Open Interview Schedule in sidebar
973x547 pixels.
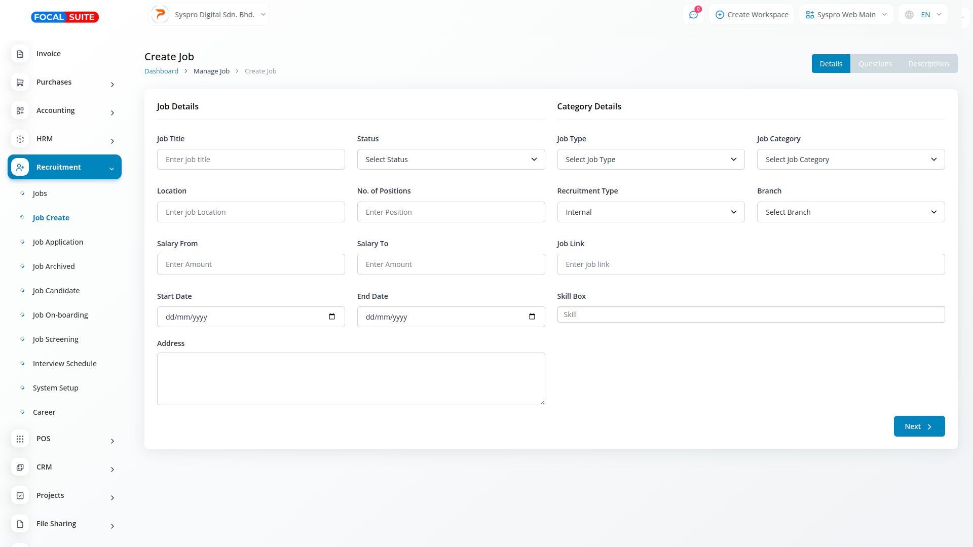tap(64, 364)
